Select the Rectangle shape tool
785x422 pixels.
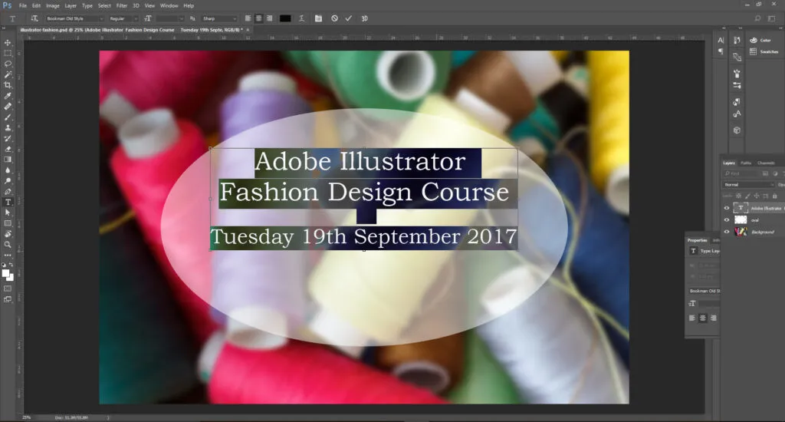click(8, 223)
